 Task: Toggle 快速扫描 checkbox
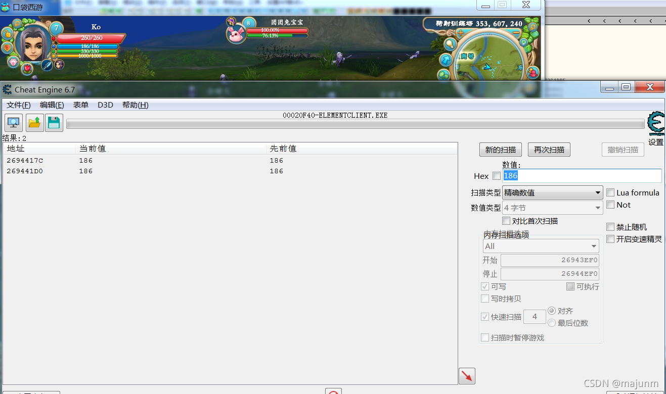coord(485,317)
